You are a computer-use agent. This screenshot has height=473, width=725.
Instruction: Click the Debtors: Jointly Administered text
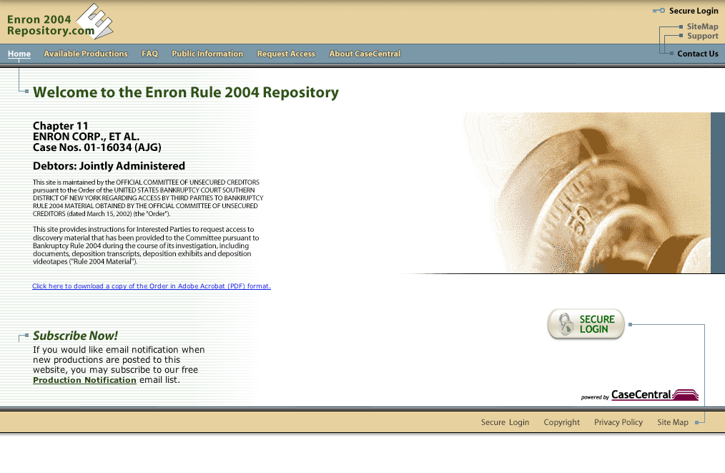point(109,166)
